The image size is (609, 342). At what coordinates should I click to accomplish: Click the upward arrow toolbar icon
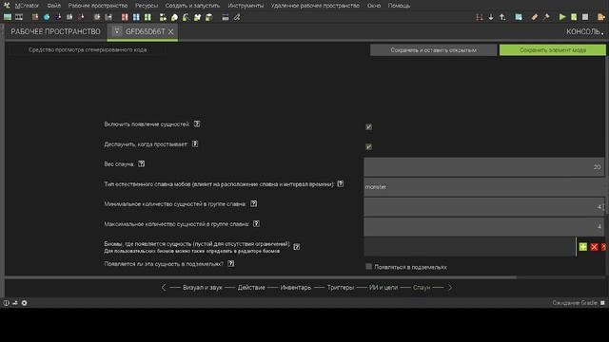click(502, 17)
